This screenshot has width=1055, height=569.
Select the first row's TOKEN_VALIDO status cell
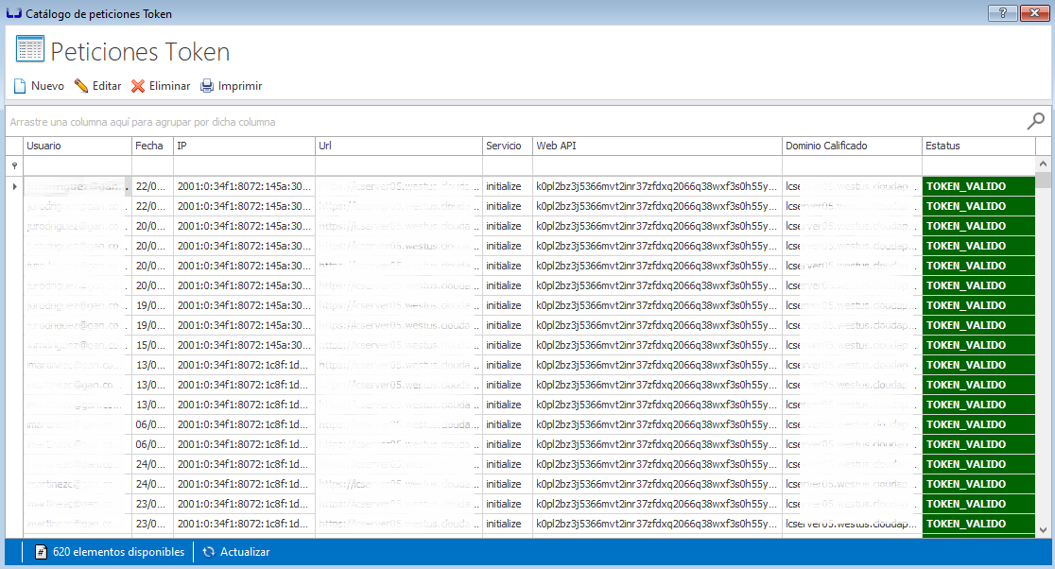(978, 186)
